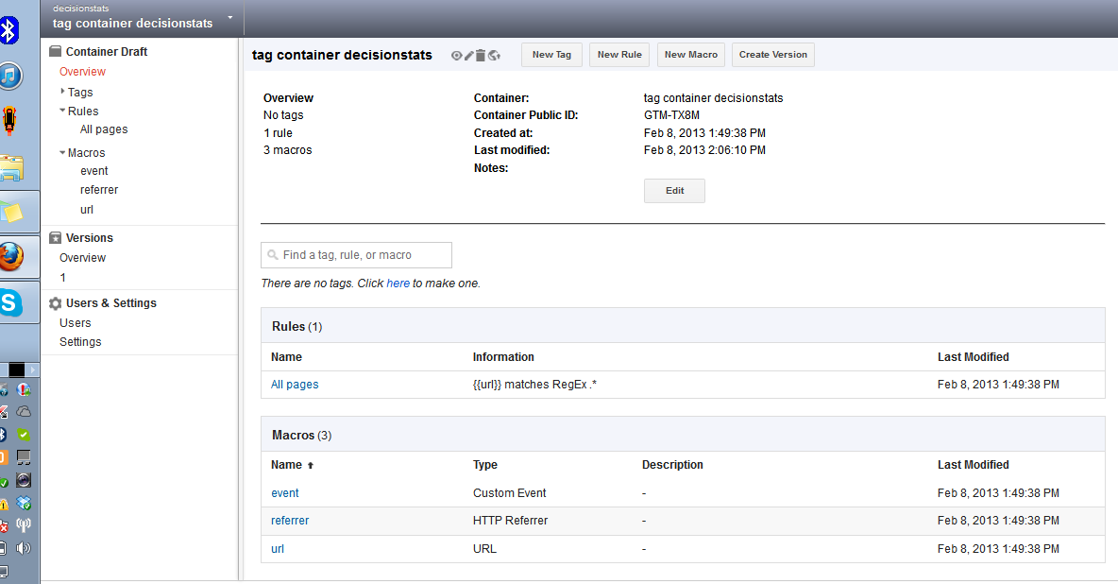Click the volume speaker tray icon

25,548
